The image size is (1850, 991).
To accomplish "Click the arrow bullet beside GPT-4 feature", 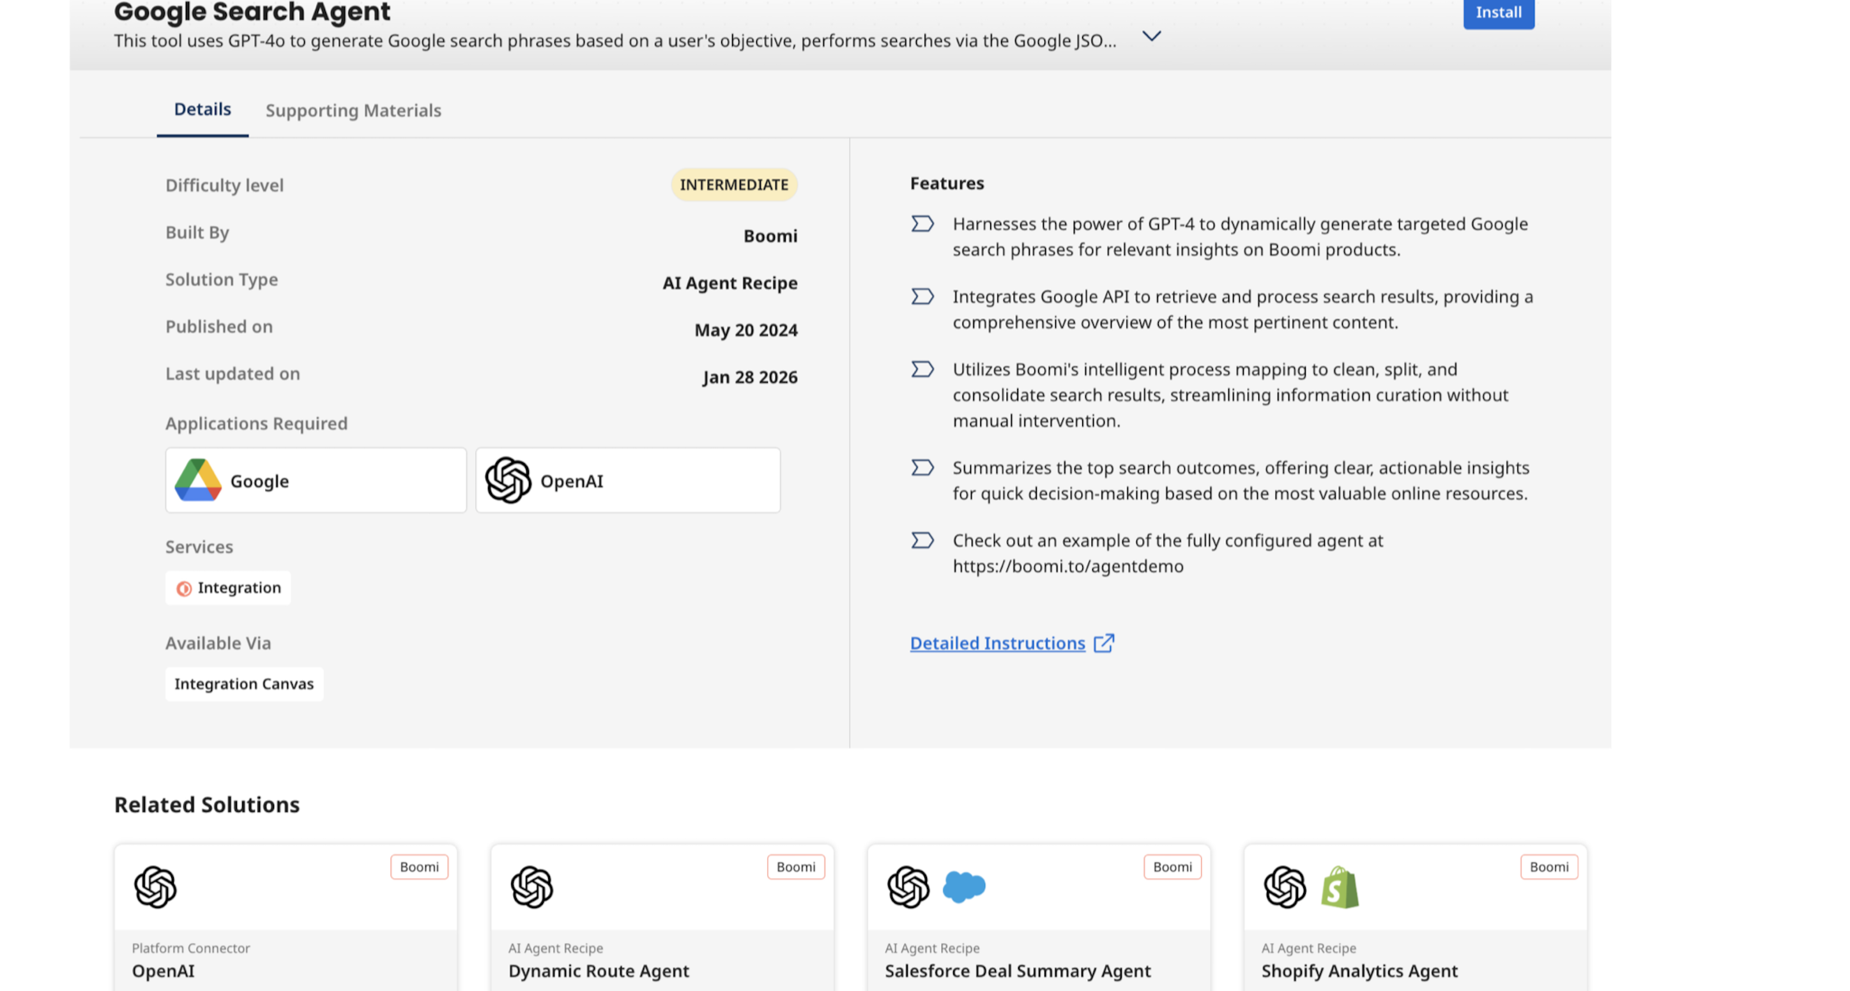I will click(x=922, y=224).
